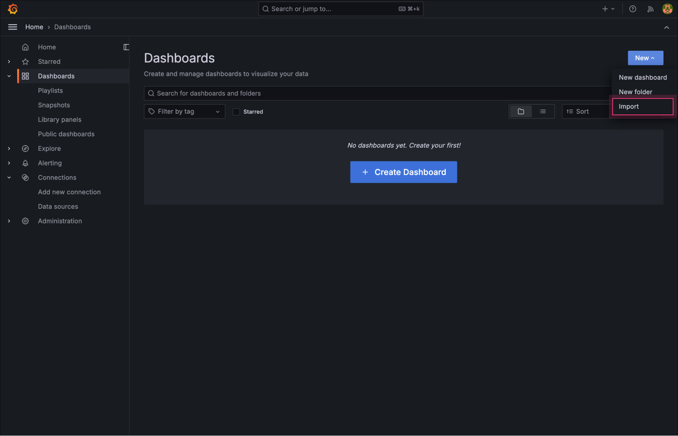The height and width of the screenshot is (436, 678).
Task: Switch to list view icon
Action: [542, 112]
